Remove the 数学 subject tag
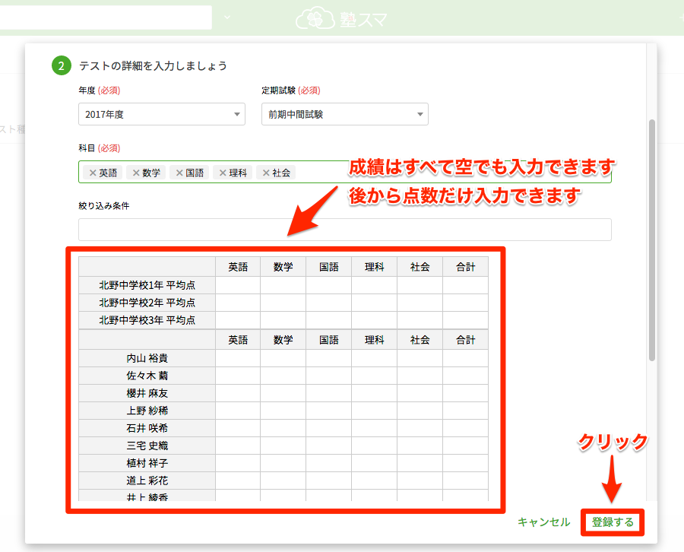 [x=136, y=173]
